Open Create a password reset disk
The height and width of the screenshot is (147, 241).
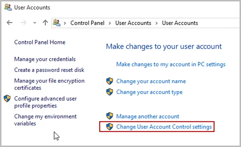(x=49, y=70)
